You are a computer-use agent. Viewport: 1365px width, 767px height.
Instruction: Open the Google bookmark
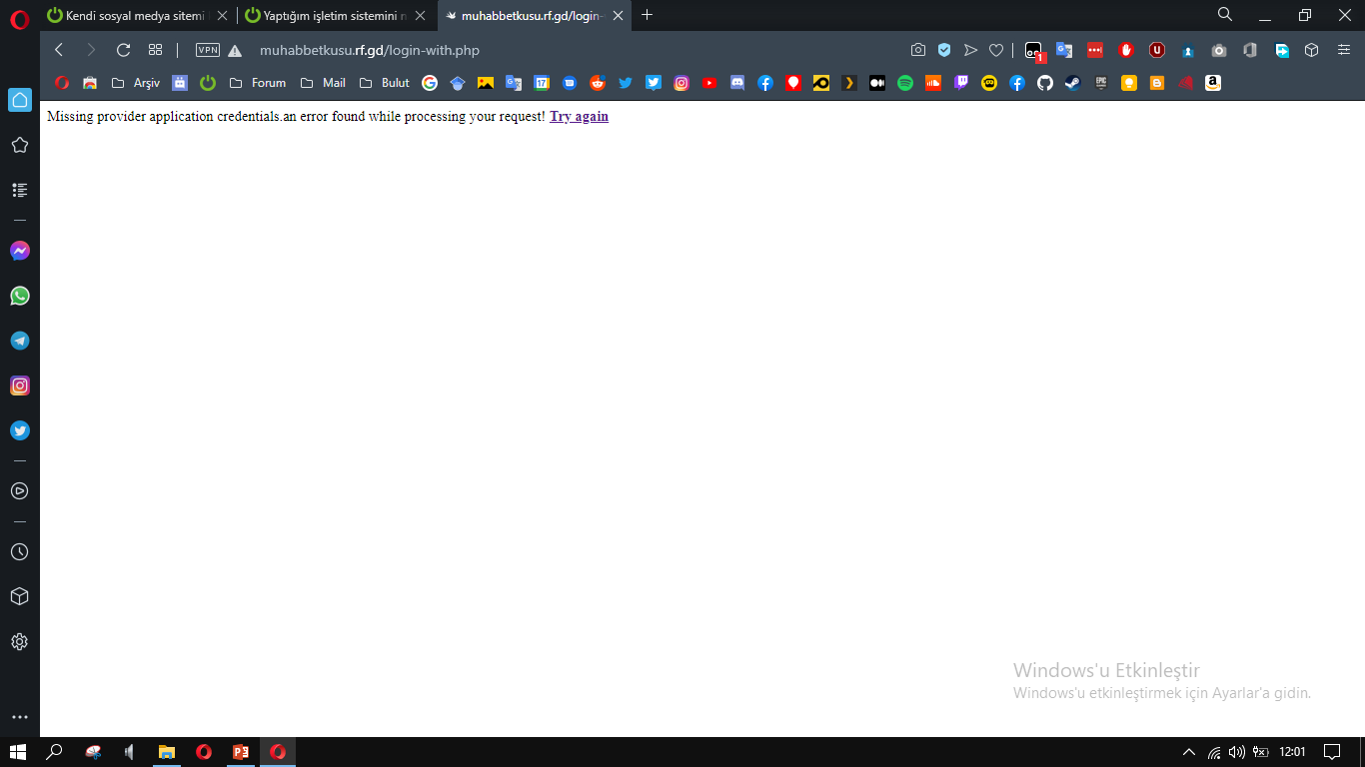click(x=430, y=83)
